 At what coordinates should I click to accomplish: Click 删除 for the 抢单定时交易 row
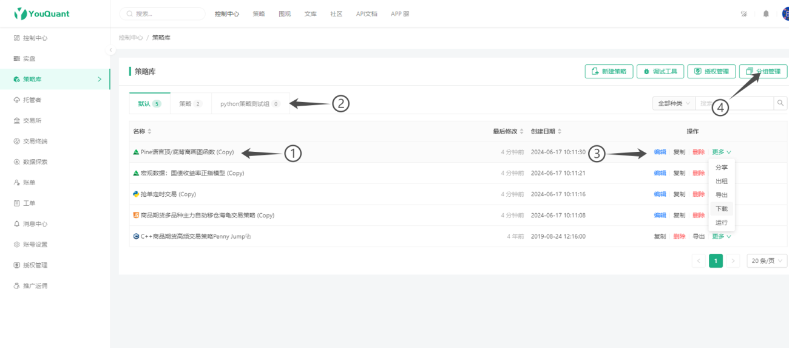click(x=699, y=194)
